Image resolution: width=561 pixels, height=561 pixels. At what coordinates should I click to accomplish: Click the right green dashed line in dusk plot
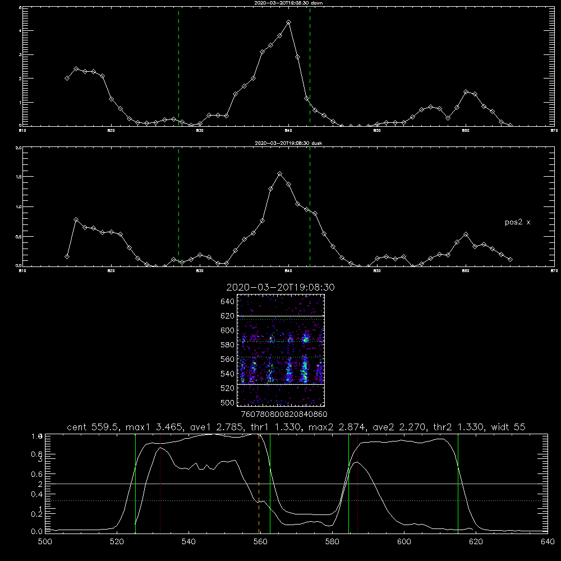tap(310, 206)
